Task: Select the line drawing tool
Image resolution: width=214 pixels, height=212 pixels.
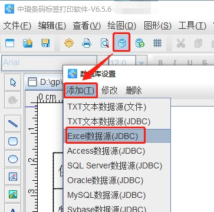Action: (13, 124)
